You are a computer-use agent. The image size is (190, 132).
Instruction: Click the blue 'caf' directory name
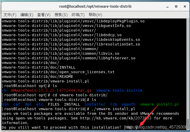[17, 104]
